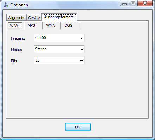Switch to the MP3 format tab
This screenshot has width=155, height=140.
click(31, 25)
